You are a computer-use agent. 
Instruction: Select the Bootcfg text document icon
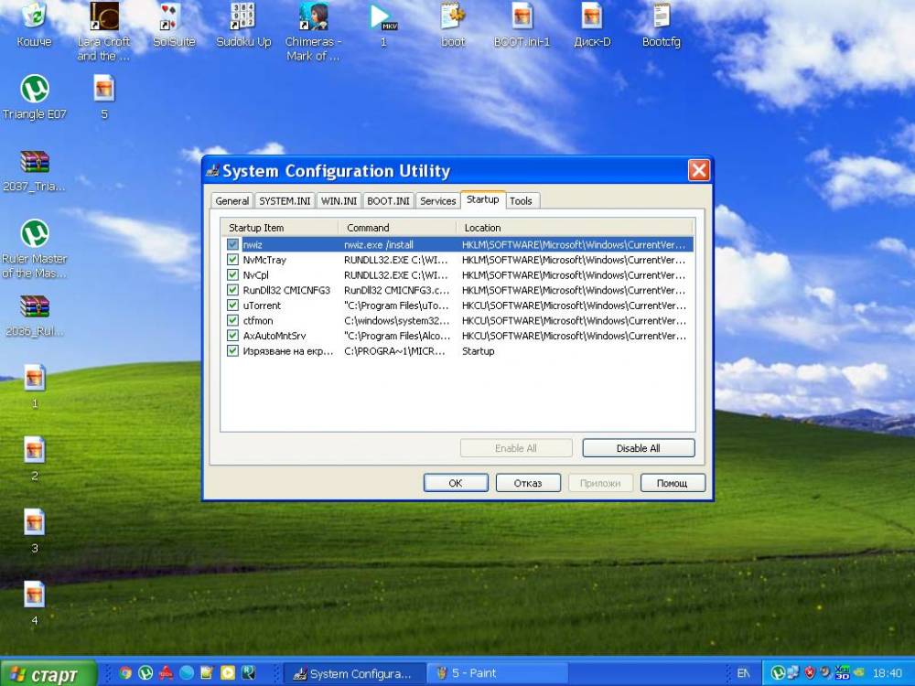point(662,16)
